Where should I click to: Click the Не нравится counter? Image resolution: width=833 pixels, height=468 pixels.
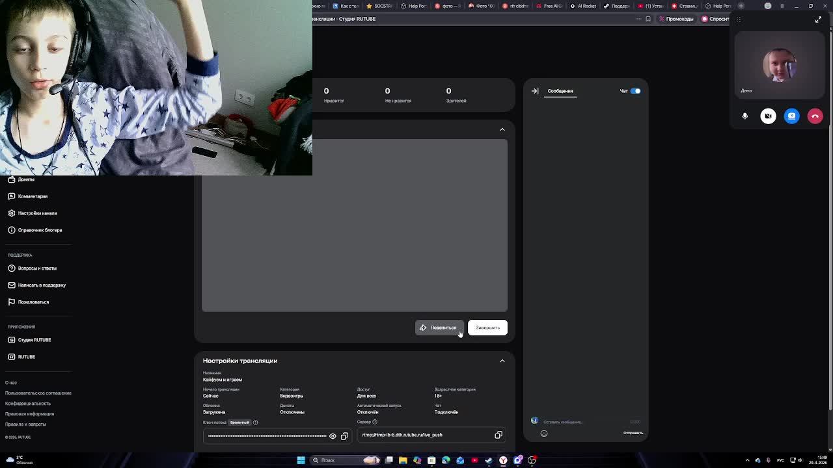[x=398, y=95]
